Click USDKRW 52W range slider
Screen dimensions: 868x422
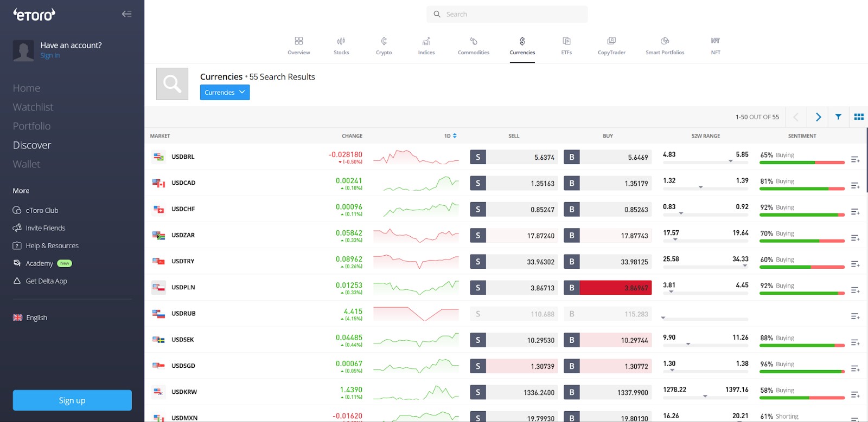point(705,397)
